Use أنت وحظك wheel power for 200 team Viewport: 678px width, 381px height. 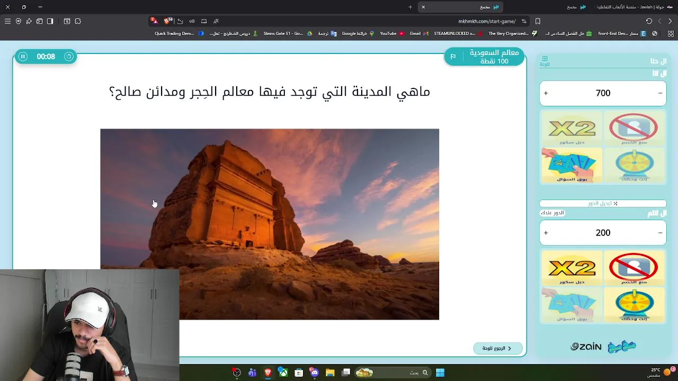click(634, 304)
